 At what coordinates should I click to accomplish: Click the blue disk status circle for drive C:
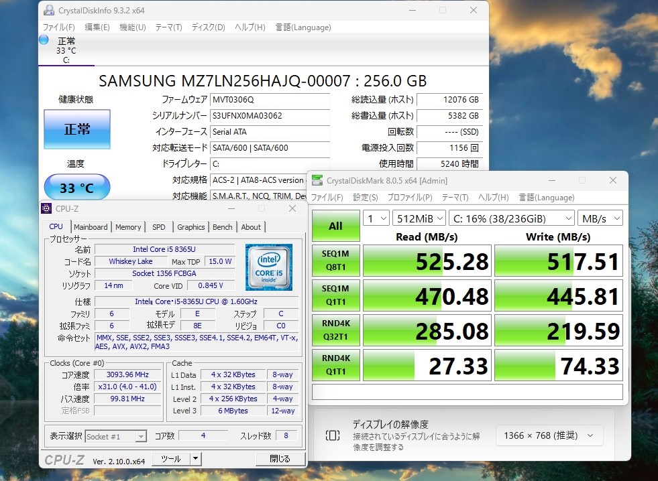(44, 40)
